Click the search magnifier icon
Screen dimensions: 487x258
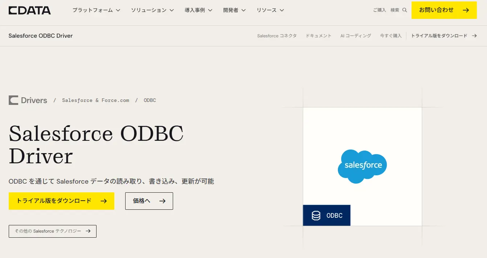pyautogui.click(x=405, y=10)
